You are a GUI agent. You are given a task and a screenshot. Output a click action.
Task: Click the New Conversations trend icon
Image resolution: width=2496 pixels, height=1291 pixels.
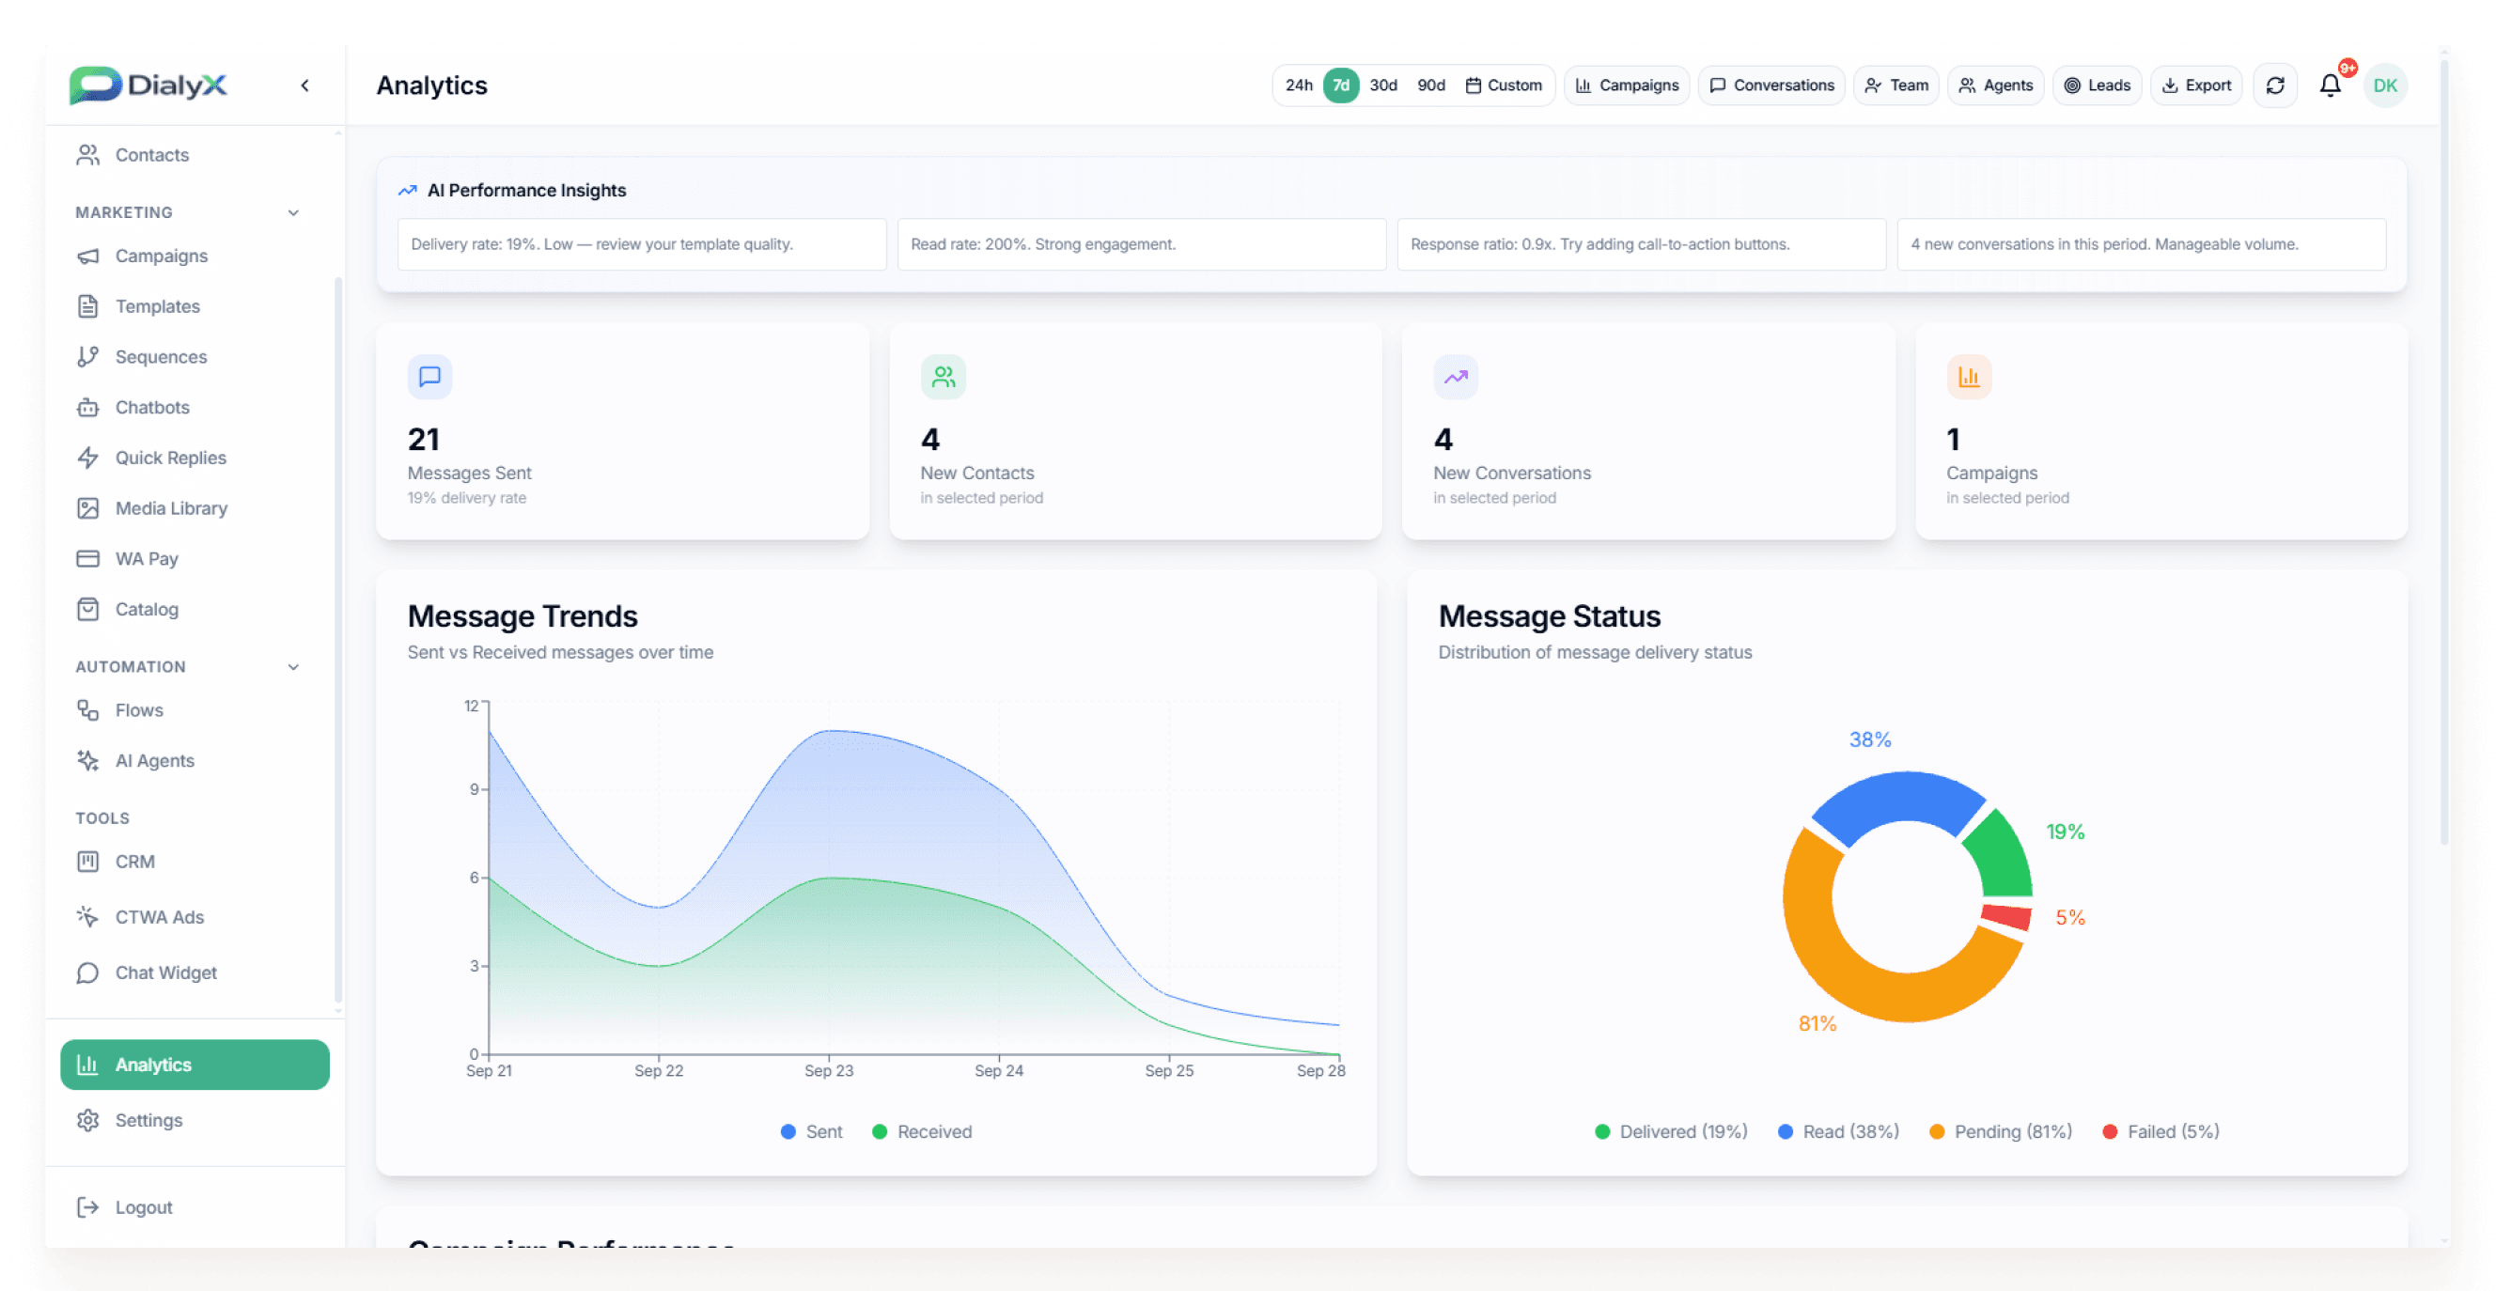(1456, 377)
